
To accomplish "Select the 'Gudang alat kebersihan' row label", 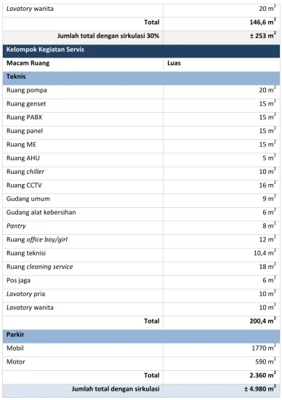I will (41, 212).
